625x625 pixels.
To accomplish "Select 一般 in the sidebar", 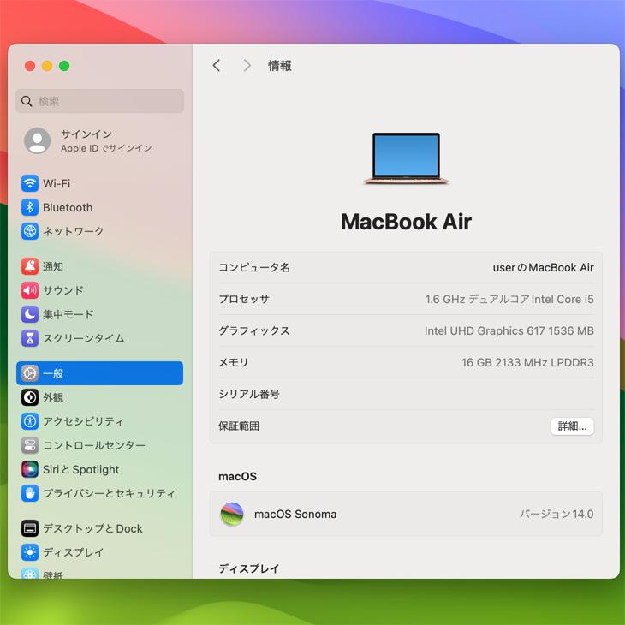I will [x=99, y=373].
